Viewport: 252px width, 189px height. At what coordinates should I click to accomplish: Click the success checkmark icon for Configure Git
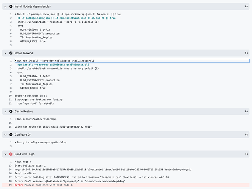[x=11, y=134]
